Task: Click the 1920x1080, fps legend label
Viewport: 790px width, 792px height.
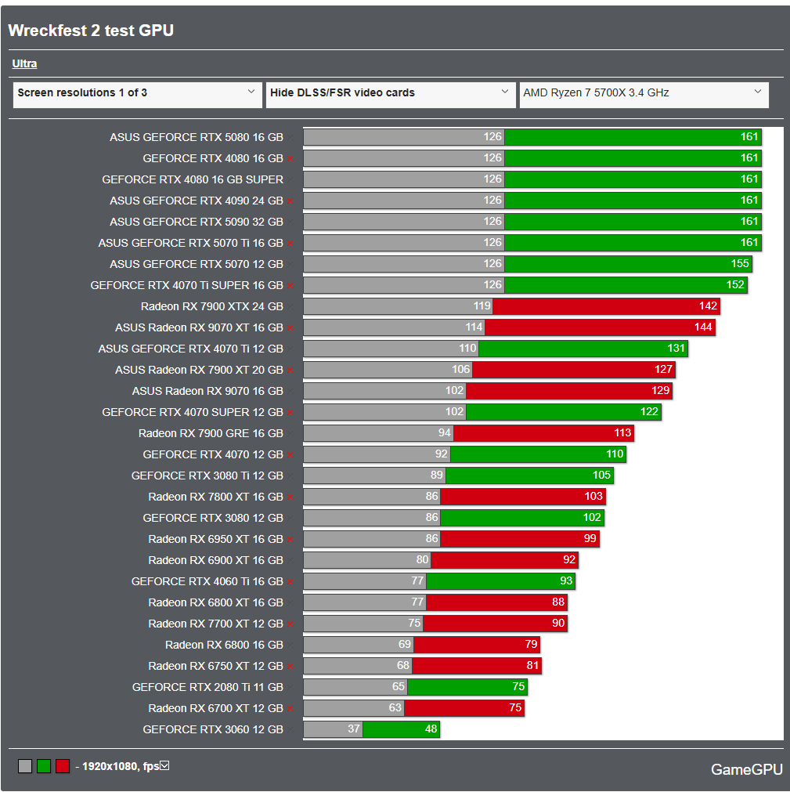Action: pyautogui.click(x=121, y=766)
